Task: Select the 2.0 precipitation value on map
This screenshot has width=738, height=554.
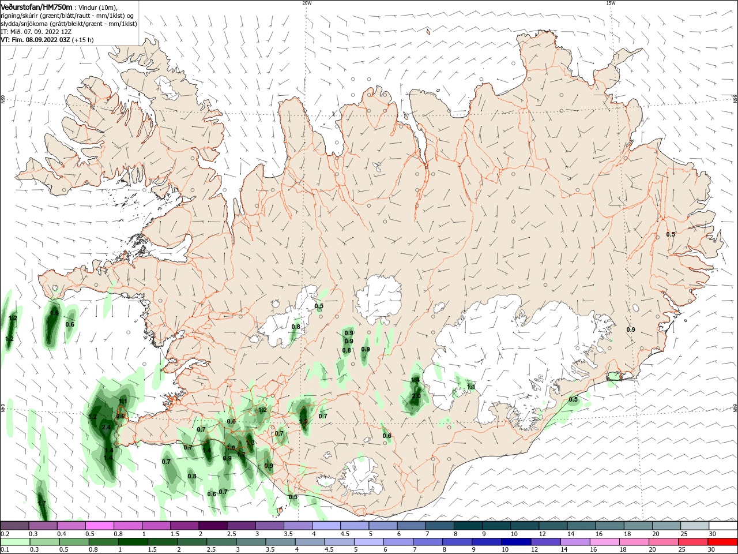Action: tap(416, 396)
